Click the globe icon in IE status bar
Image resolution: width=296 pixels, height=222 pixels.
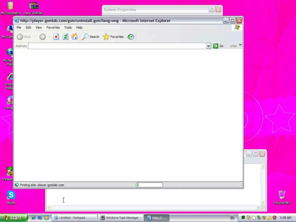coord(17,185)
